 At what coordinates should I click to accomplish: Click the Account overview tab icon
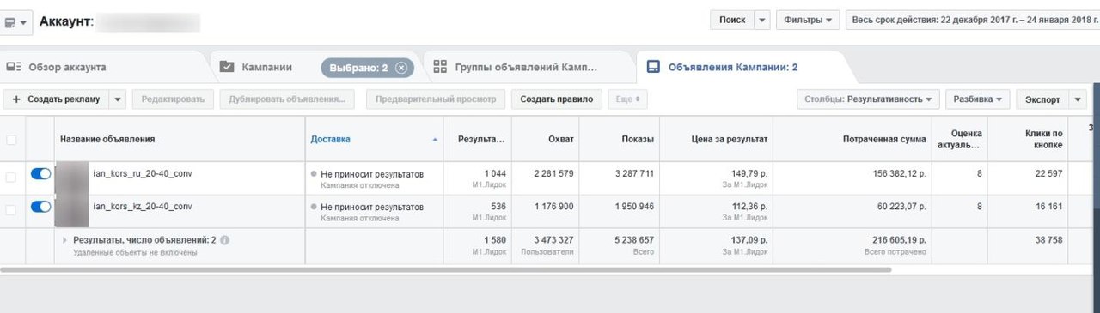(x=14, y=67)
